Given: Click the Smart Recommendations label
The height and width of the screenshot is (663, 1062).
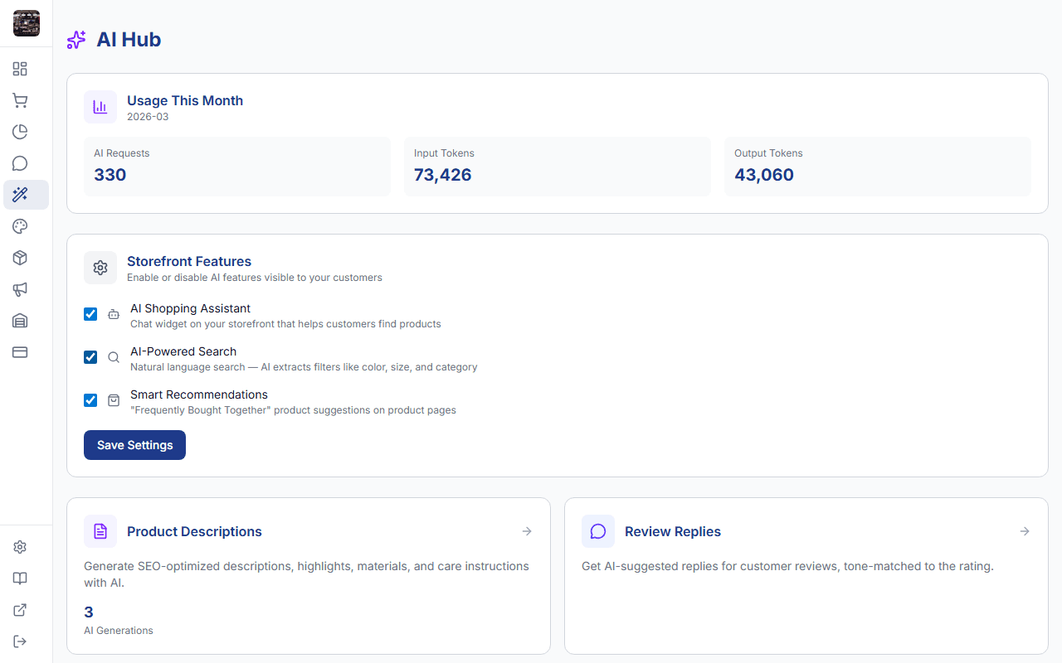Looking at the screenshot, I should 199,394.
